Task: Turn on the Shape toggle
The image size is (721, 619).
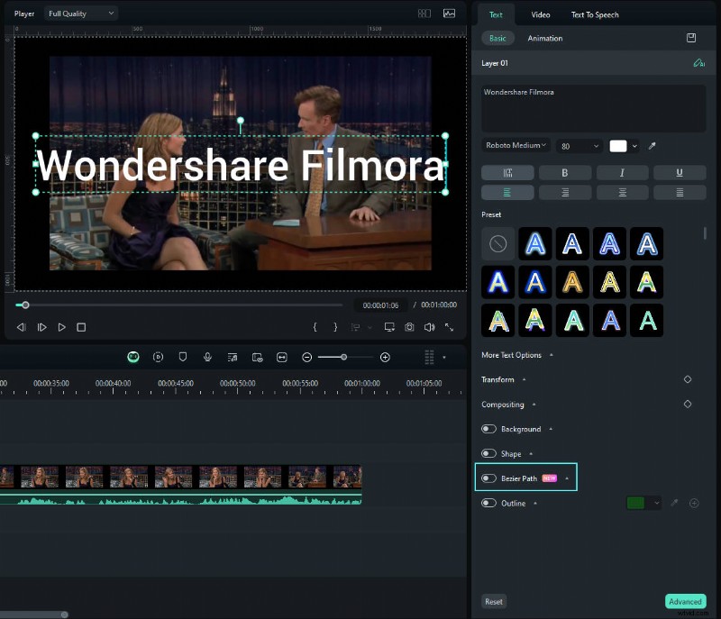Action: point(489,454)
